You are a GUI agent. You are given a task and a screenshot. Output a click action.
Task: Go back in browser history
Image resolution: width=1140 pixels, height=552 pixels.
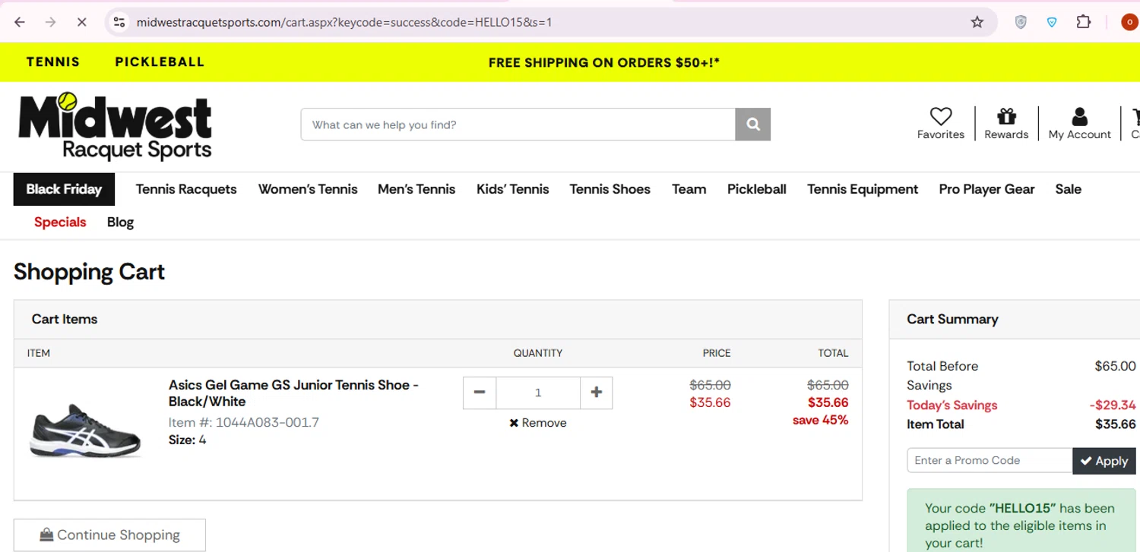tap(20, 22)
